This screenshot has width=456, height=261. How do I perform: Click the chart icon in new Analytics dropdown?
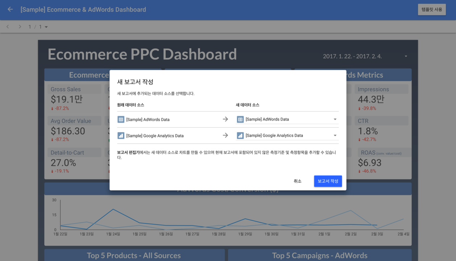[x=240, y=136]
